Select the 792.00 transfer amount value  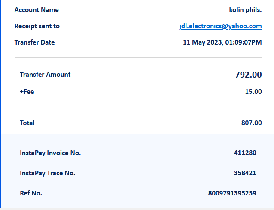pyautogui.click(x=248, y=75)
